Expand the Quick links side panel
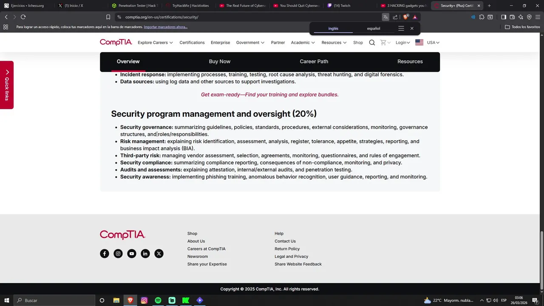544x306 pixels. 7,85
